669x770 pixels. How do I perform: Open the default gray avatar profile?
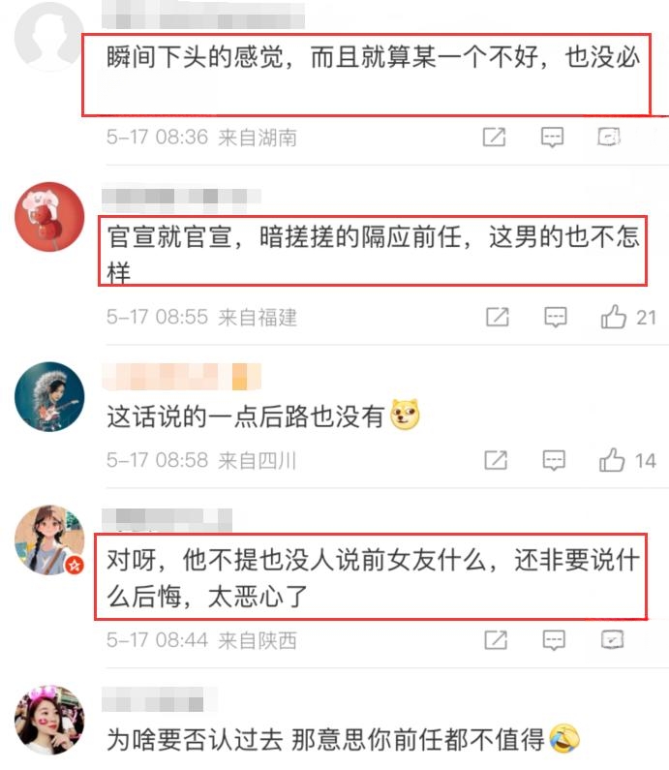pyautogui.click(x=49, y=37)
